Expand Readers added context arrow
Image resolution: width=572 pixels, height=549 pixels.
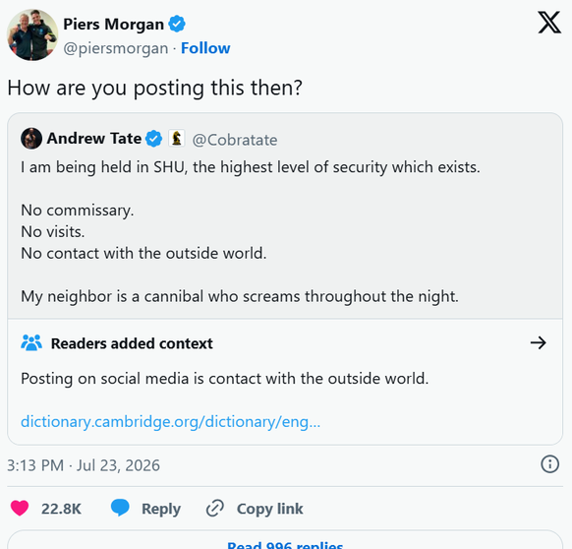click(x=538, y=342)
